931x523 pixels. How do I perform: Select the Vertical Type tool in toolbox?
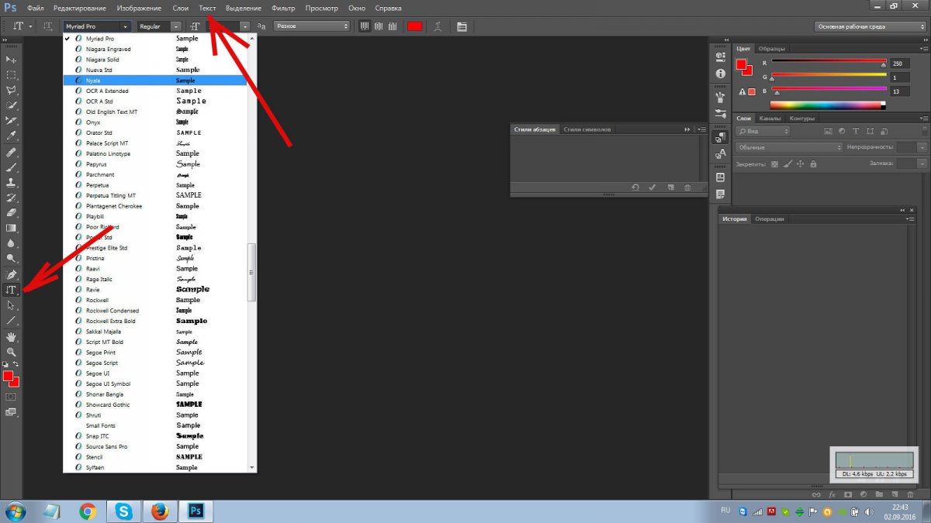(12, 290)
